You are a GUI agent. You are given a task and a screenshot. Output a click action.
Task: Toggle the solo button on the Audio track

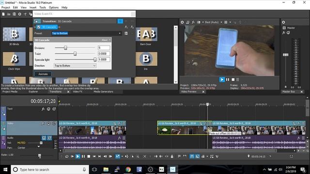[49, 138]
